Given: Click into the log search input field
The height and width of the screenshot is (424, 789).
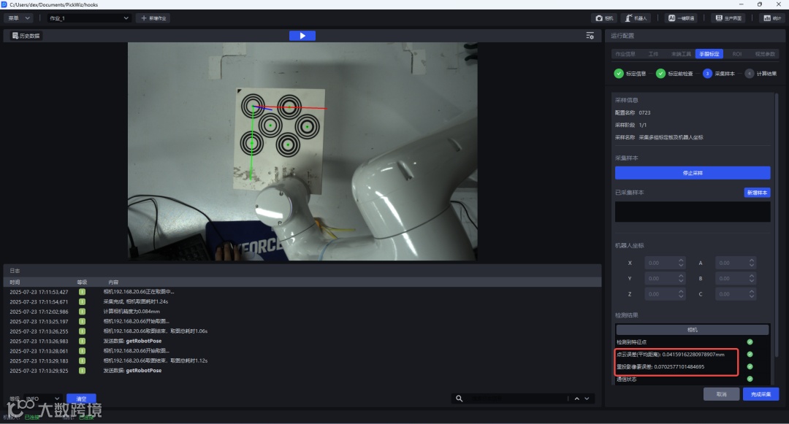Looking at the screenshot, I should 516,398.
